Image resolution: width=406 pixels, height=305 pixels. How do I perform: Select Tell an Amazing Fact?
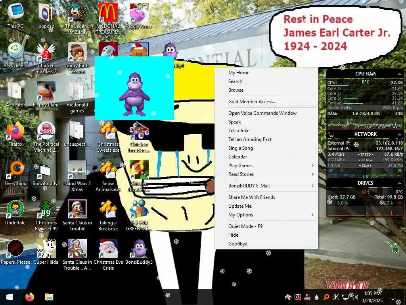tap(267, 139)
